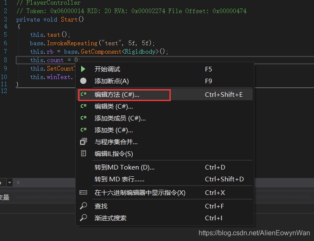Viewport: 314px width, 241px height.
Task: Click the C# icon beside 添加类 (C#)
Action: click(x=84, y=130)
